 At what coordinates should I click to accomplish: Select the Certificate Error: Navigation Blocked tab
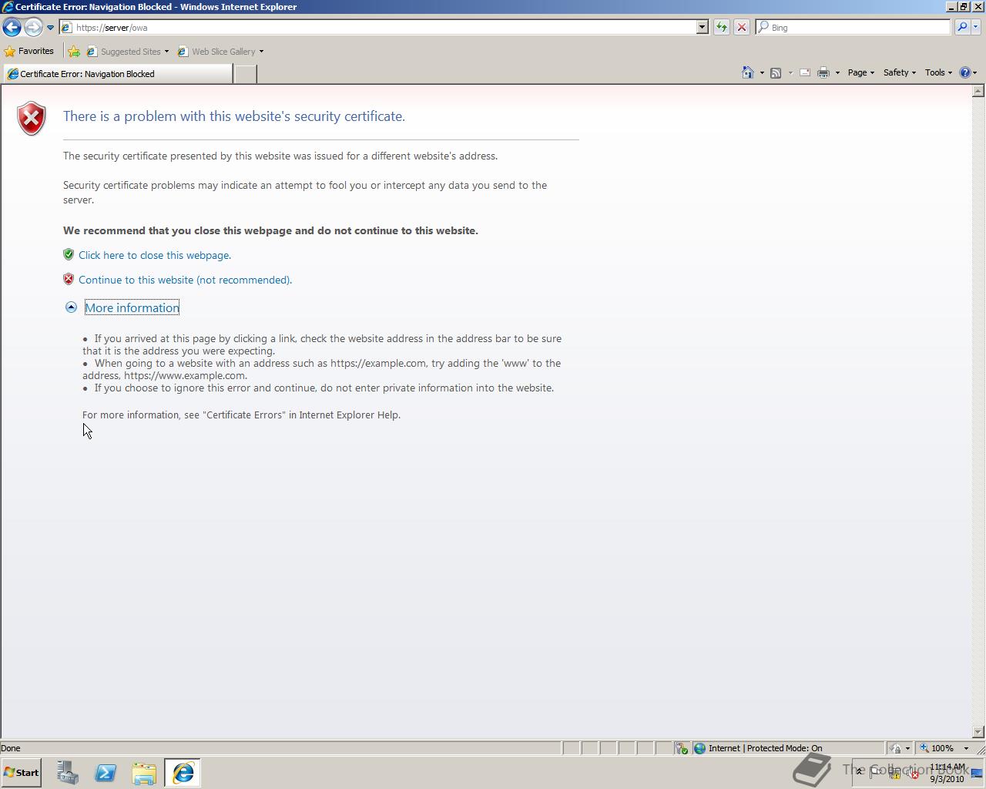(117, 74)
